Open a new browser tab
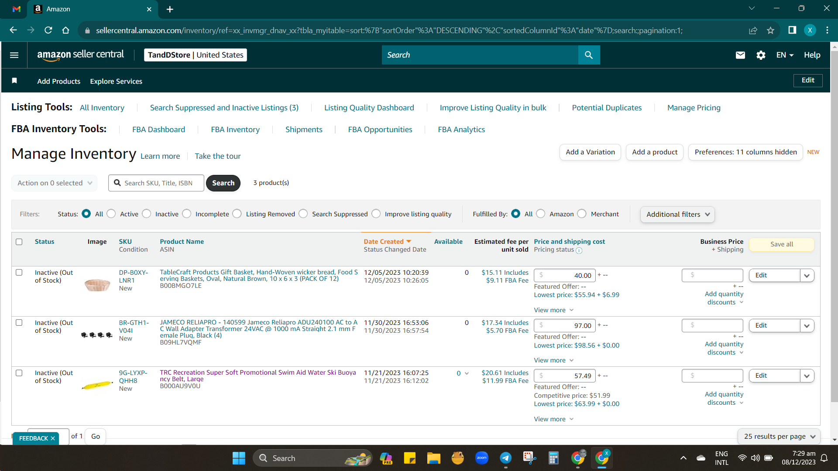The width and height of the screenshot is (838, 471). (x=170, y=9)
